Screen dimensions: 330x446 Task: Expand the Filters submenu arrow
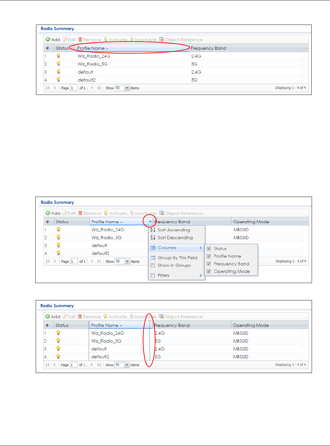(x=201, y=276)
